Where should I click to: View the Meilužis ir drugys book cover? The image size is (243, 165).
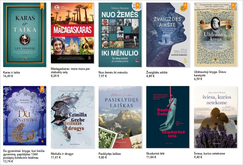(x=72, y=117)
